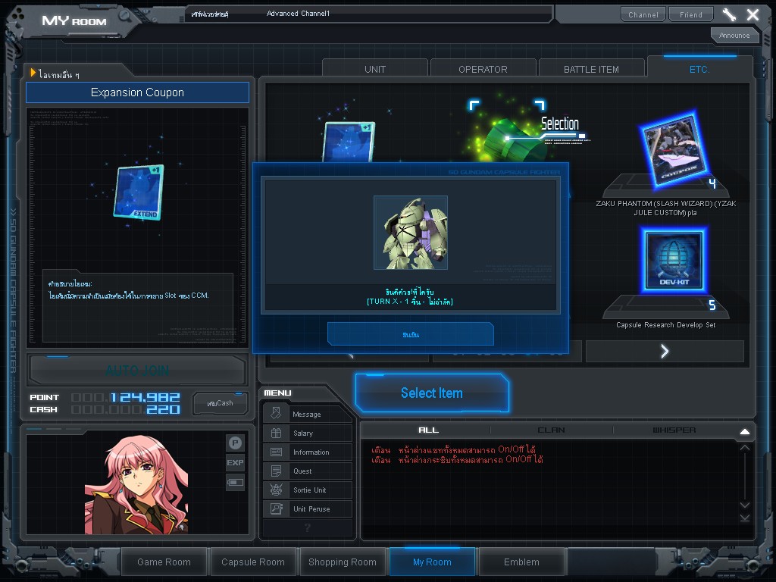Click the pink-haired operator portrait

tap(136, 484)
